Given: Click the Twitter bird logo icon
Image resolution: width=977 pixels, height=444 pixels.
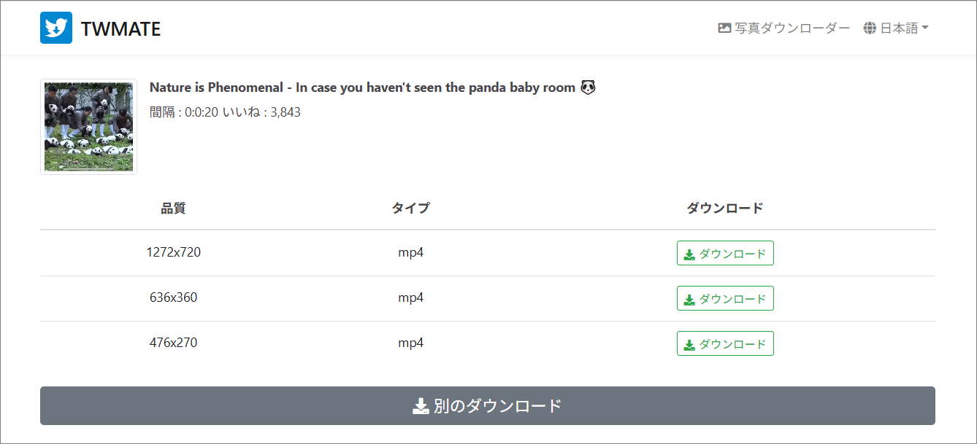Looking at the screenshot, I should click(56, 27).
